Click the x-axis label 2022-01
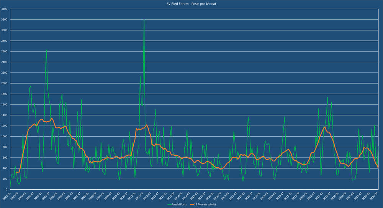The image size is (383, 208). (304, 196)
